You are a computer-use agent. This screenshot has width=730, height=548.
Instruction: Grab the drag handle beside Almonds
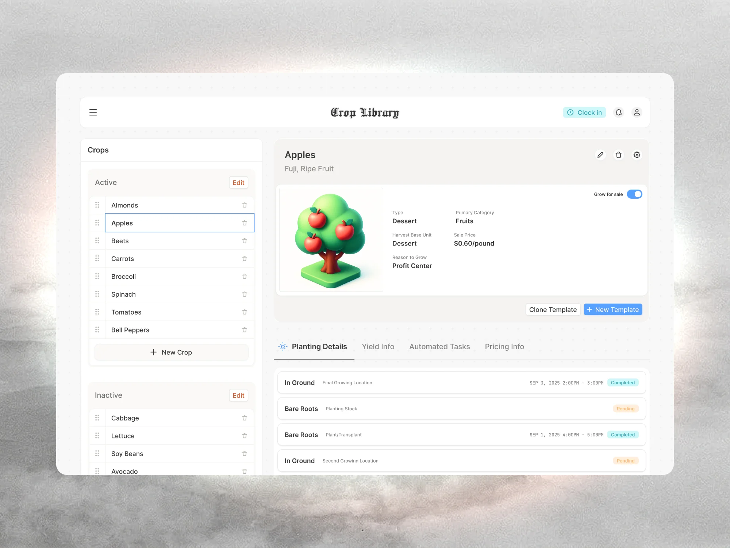point(97,205)
